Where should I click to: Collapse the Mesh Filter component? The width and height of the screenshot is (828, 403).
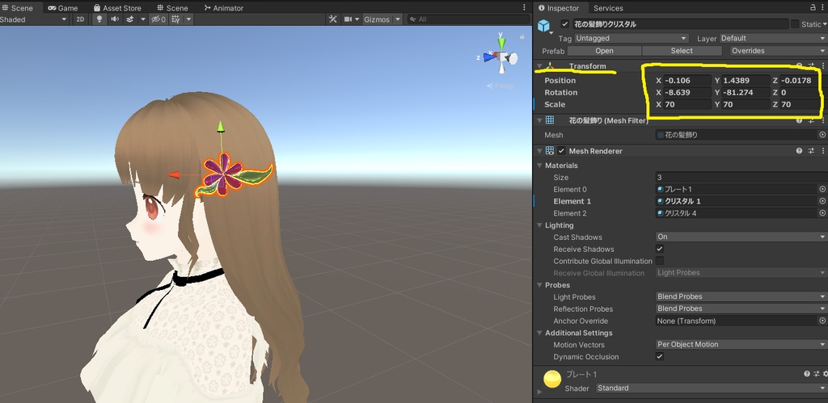point(539,121)
